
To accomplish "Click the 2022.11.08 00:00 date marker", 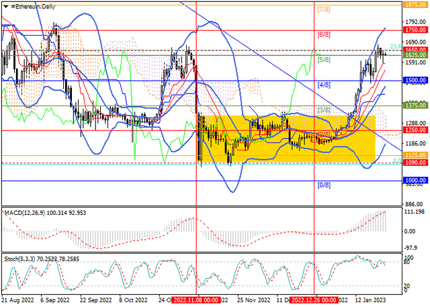I will pos(196,302).
